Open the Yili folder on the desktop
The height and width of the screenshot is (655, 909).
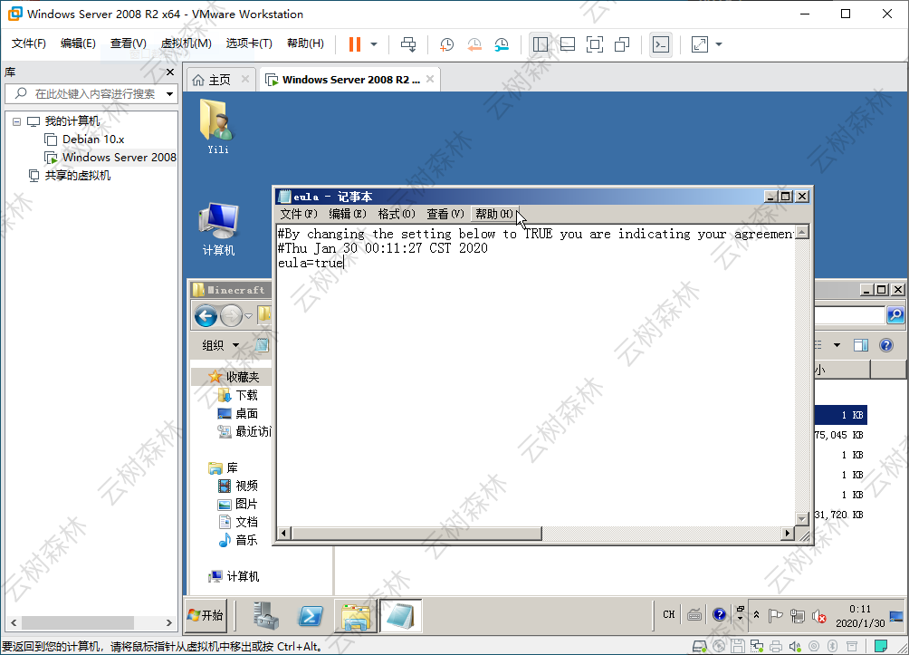[217, 126]
